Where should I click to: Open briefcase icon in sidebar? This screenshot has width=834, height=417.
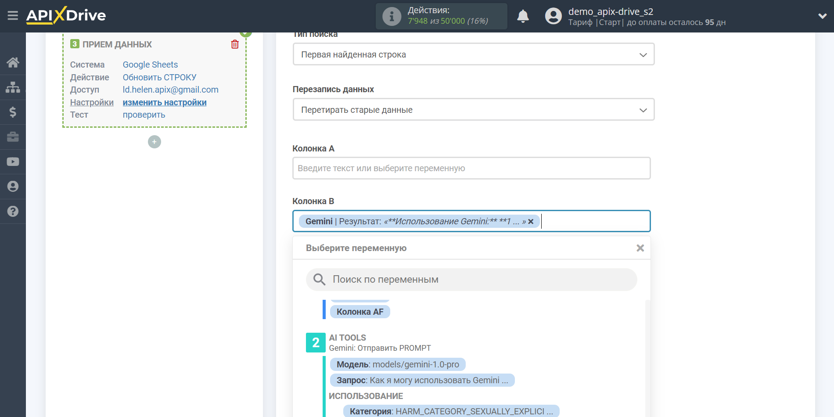pos(13,137)
